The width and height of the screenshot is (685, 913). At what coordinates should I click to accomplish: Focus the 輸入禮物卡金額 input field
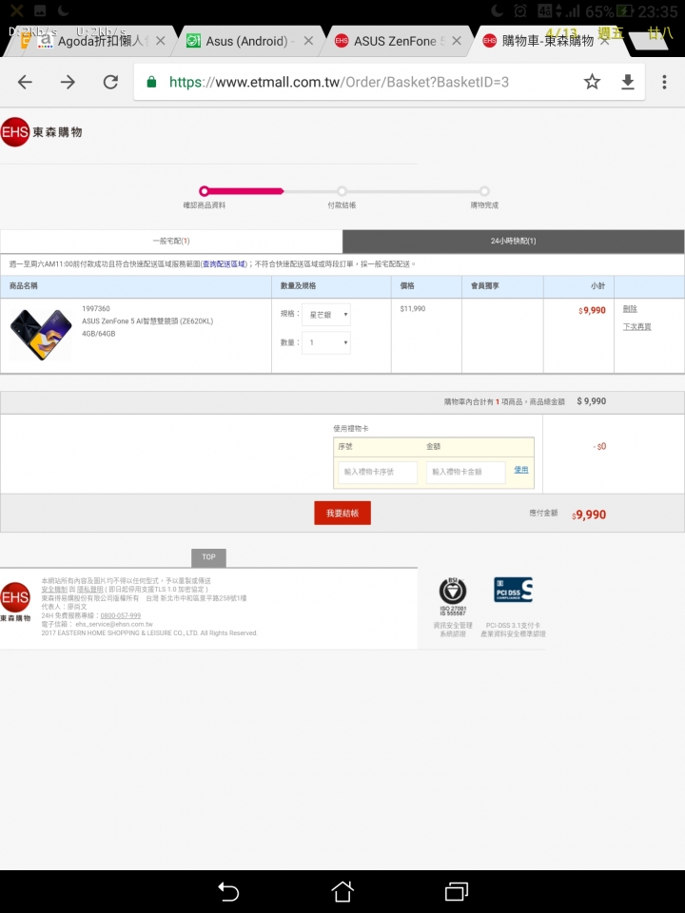pos(465,472)
